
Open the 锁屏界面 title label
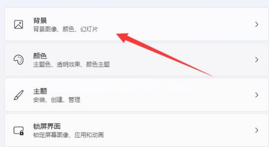tap(47, 126)
